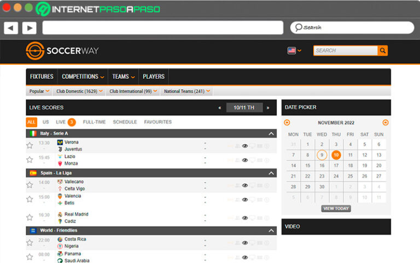
Task: Favourite the Verona vs Juventus match star
Action: pos(30,146)
